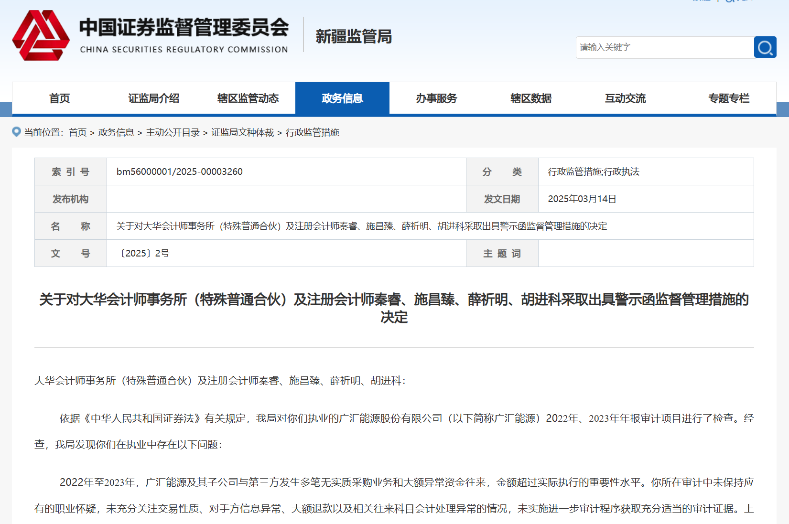Click the breadcrumb location pin icon

[x=16, y=132]
